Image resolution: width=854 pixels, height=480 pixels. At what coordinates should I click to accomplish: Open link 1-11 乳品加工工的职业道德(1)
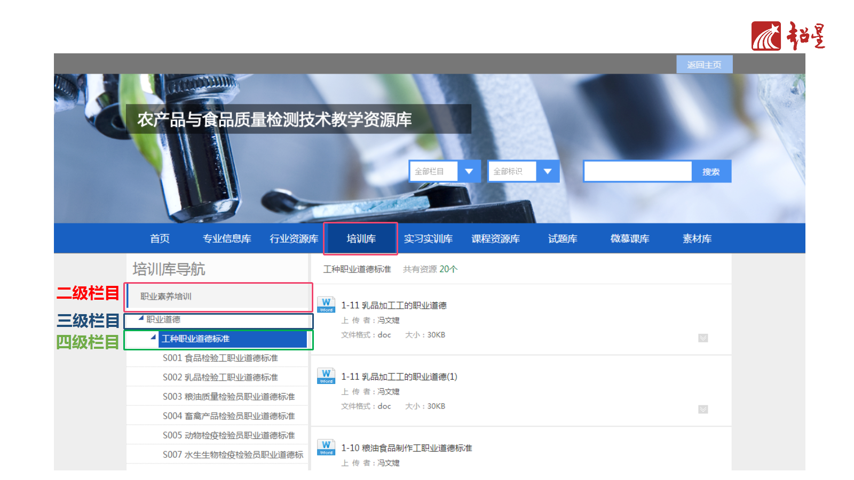point(399,377)
